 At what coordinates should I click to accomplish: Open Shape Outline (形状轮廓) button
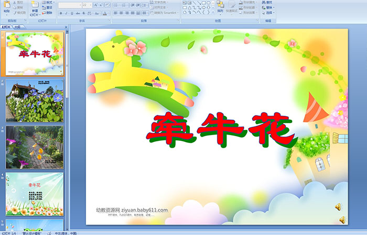tap(248, 7)
